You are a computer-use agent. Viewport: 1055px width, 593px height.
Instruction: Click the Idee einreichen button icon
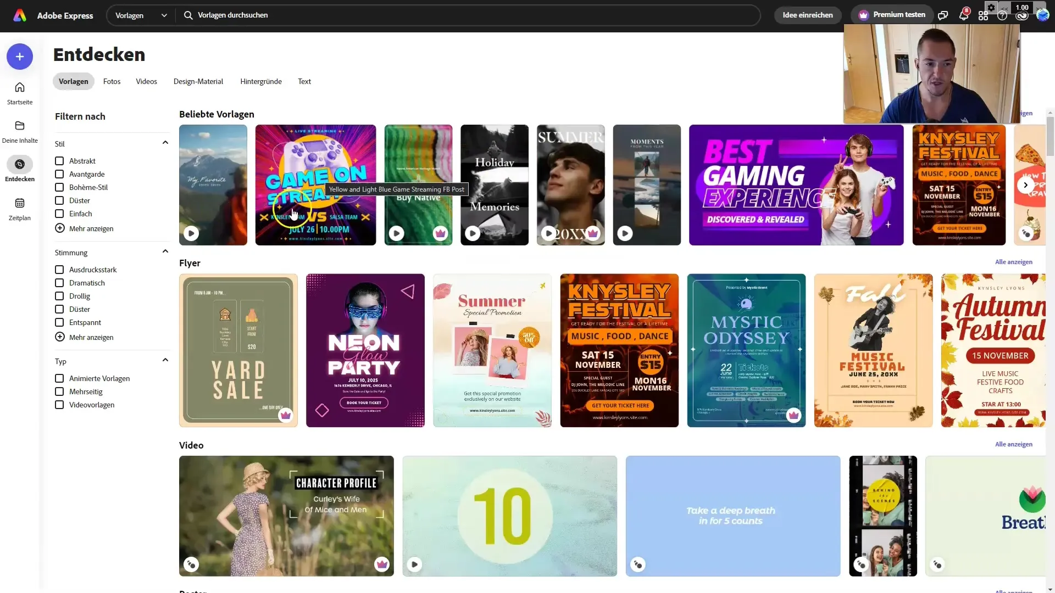808,14
